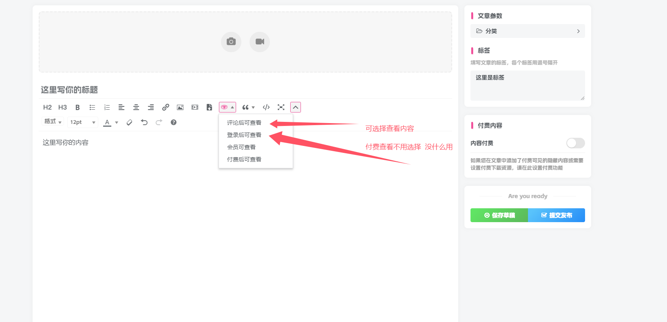Insert a downloadable file attachment
This screenshot has height=322, width=667.
(x=209, y=107)
